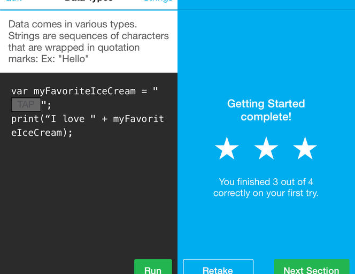Tap the Exit link at top left
The image size is (355, 274).
pyautogui.click(x=13, y=2)
